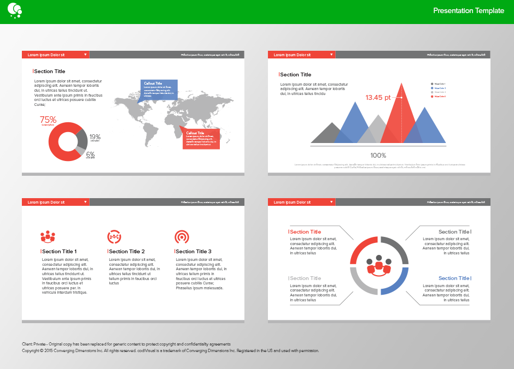Toggle the Value Color 1 legend bullet

pyautogui.click(x=433, y=84)
